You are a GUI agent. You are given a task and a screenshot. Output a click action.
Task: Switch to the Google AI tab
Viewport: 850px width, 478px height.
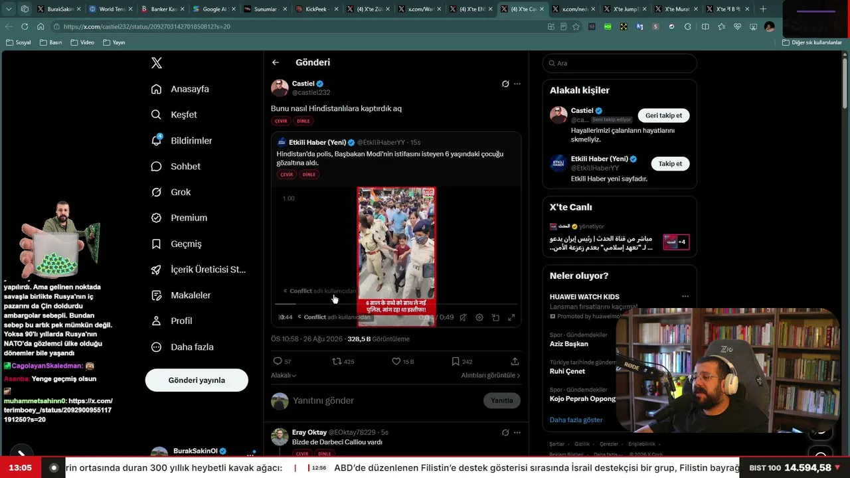point(214,9)
